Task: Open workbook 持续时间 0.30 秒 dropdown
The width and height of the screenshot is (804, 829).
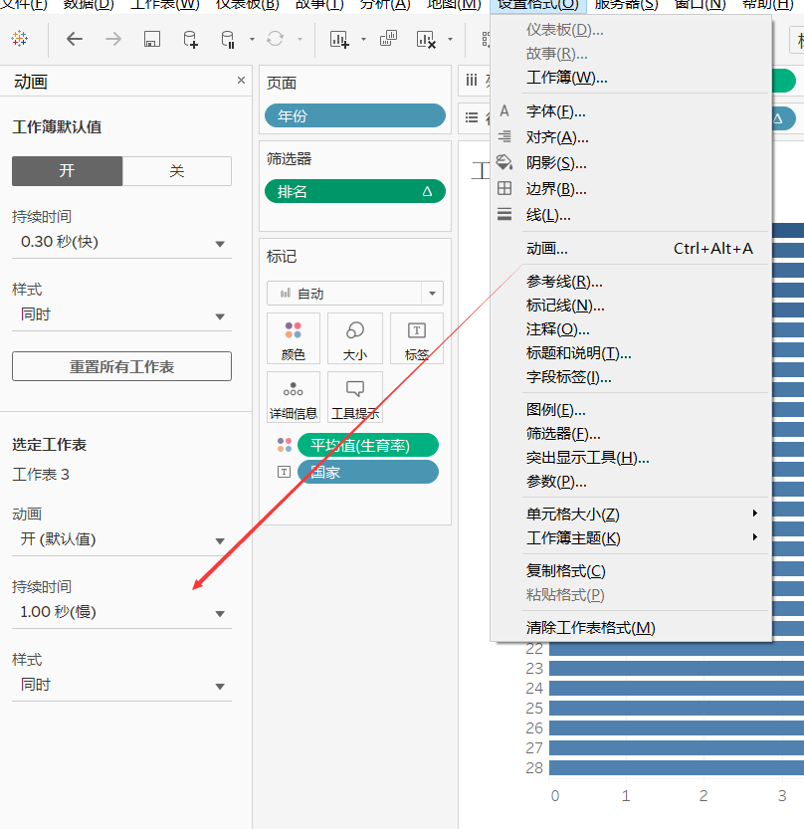Action: tap(121, 243)
